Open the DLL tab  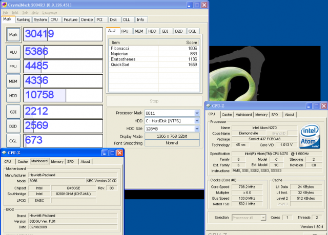click(x=127, y=19)
